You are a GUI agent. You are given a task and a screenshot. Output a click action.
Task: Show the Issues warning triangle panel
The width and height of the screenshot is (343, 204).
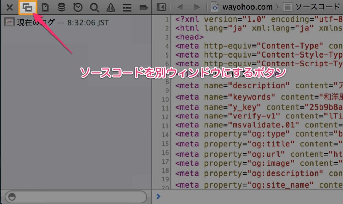111,8
